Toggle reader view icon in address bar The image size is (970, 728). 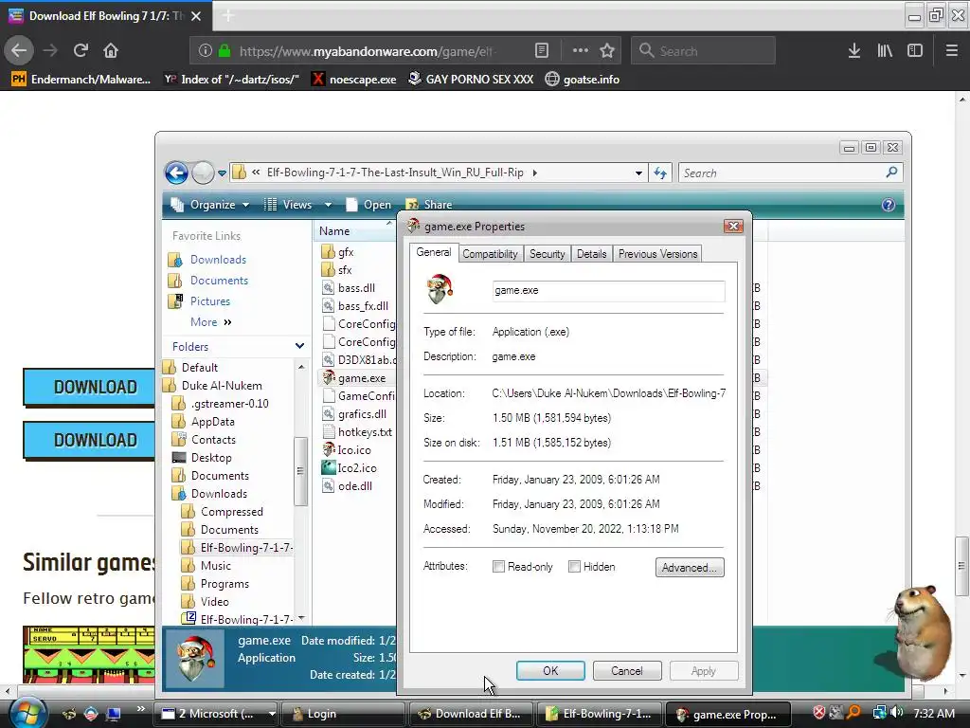[x=541, y=51]
